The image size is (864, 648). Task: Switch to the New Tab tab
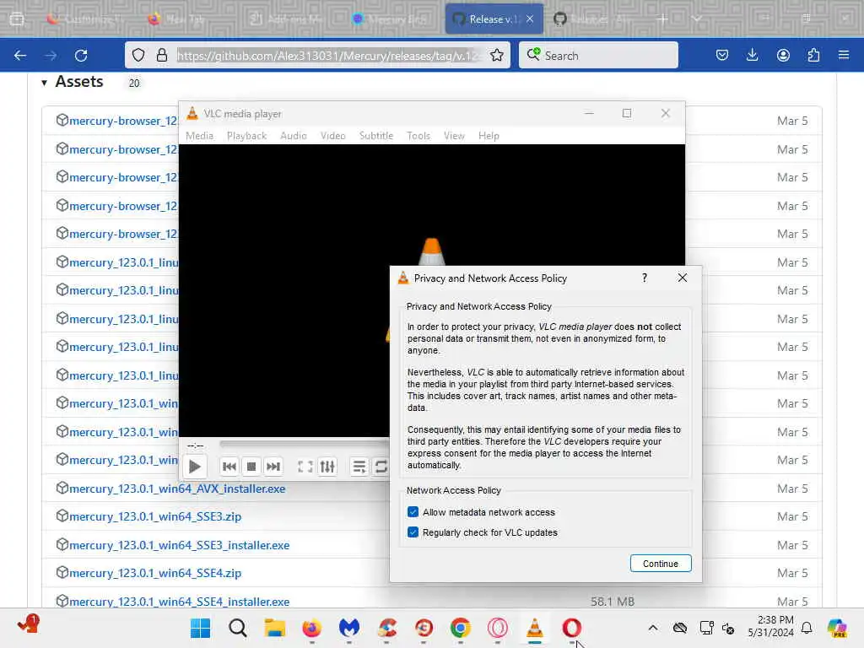185,19
